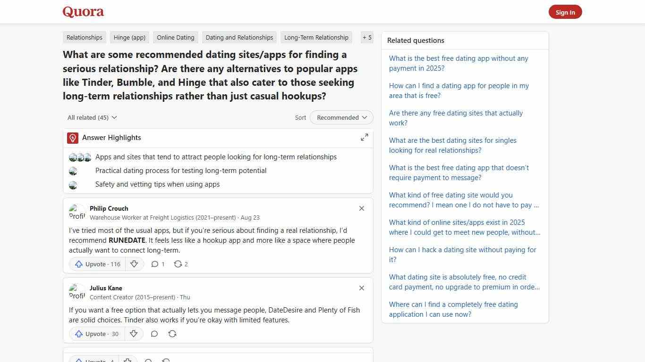The width and height of the screenshot is (645, 362).
Task: Toggle upvote on Julius Kane's answer
Action: pos(96,334)
